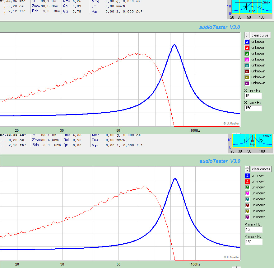Image resolution: width=274 pixels, height=268 pixels.
Task: Select purple curve A in upper graph legend
Action: click(247, 83)
